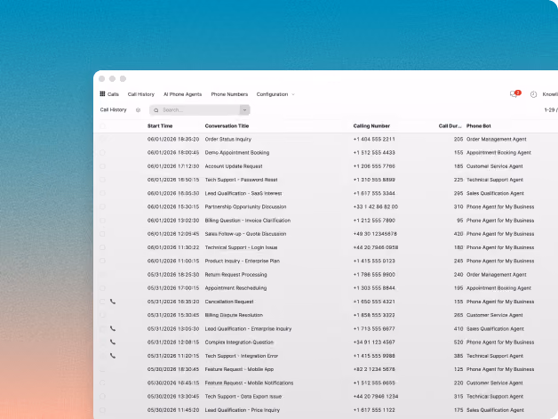Select checkbox for Product Inquiry - Enterprise Plan row
The image size is (558, 419).
pos(102,261)
